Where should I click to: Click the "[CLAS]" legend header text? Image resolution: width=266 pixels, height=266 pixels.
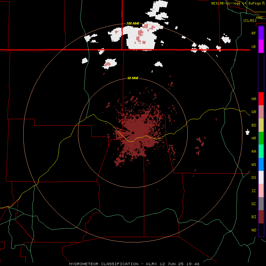250,20
